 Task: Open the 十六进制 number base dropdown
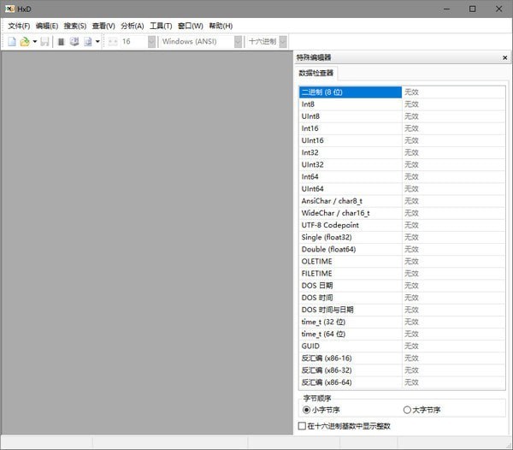(x=283, y=41)
